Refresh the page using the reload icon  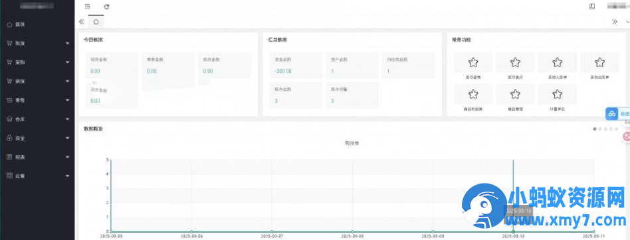tap(106, 7)
